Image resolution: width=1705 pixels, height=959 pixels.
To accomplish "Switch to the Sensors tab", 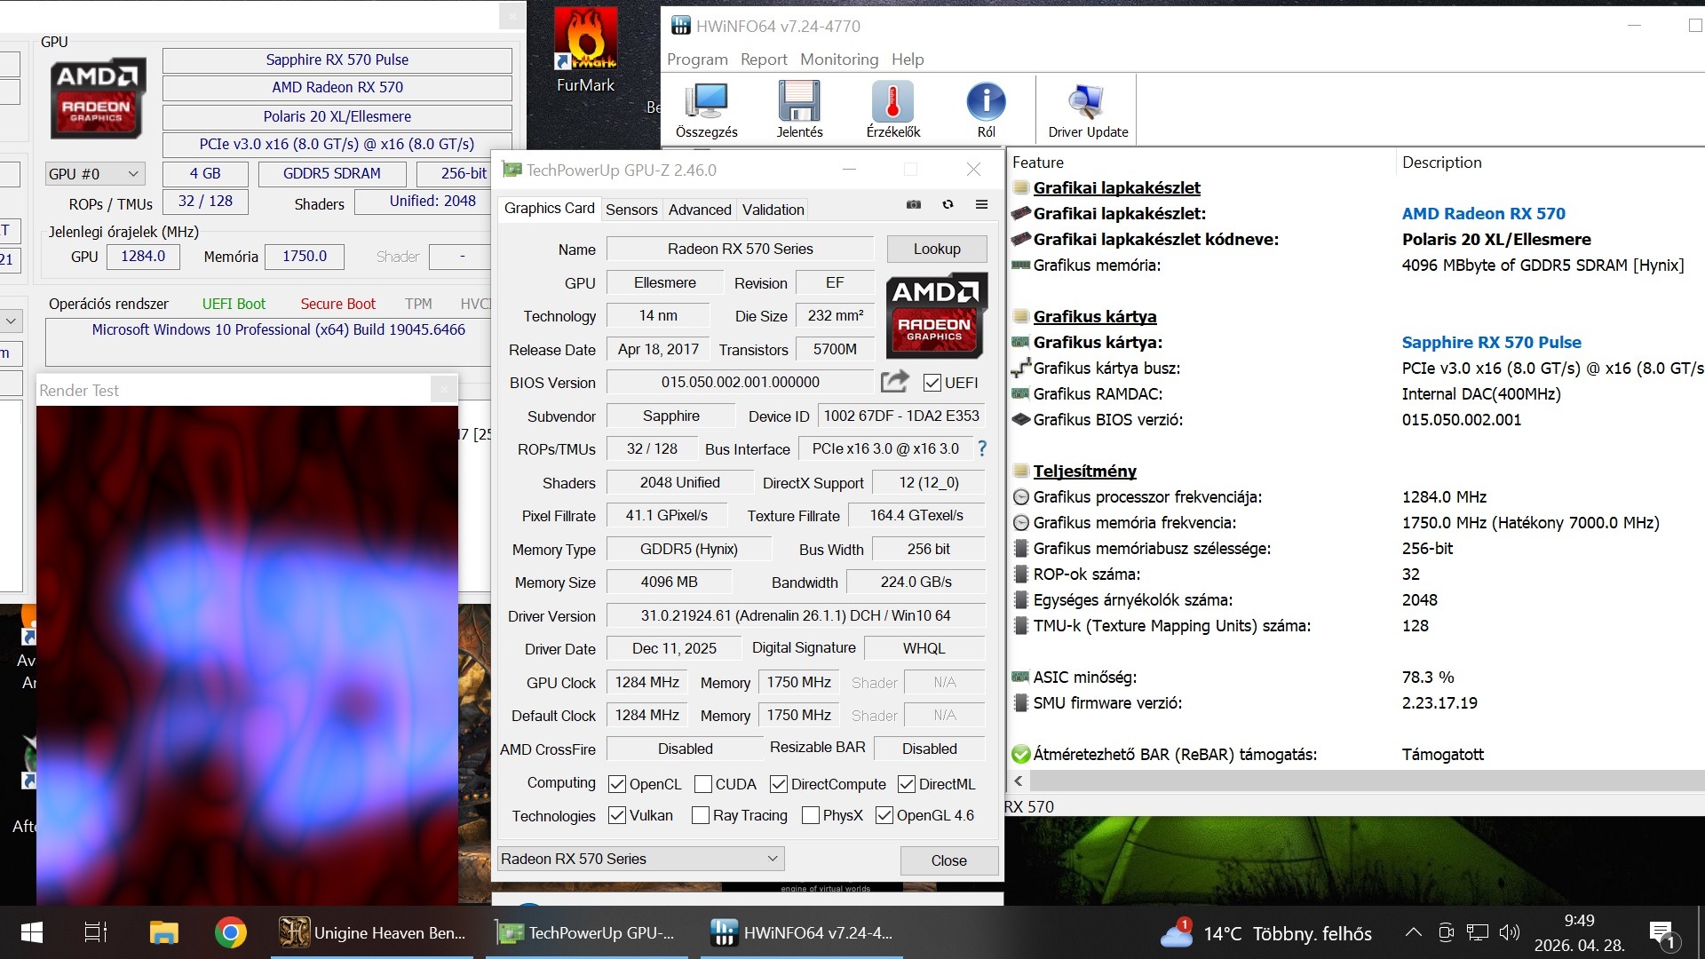I will click(x=631, y=210).
